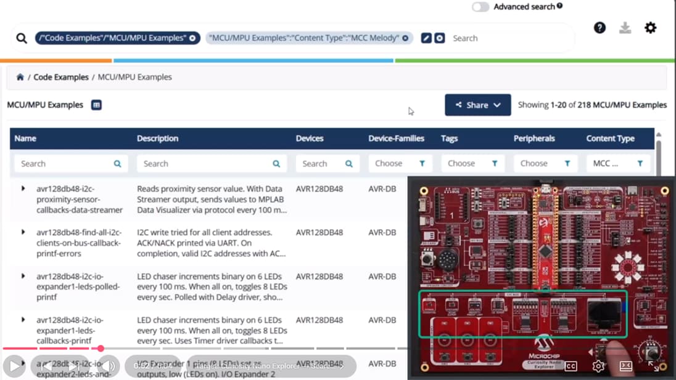The width and height of the screenshot is (676, 380).
Task: Toggle the Advanced search switch
Action: point(480,7)
